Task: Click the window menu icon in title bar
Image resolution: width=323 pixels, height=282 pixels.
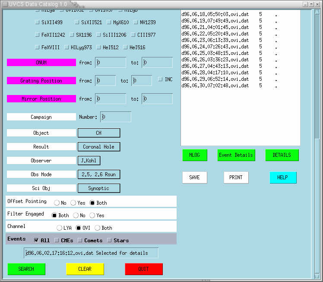Action: click(4, 3)
